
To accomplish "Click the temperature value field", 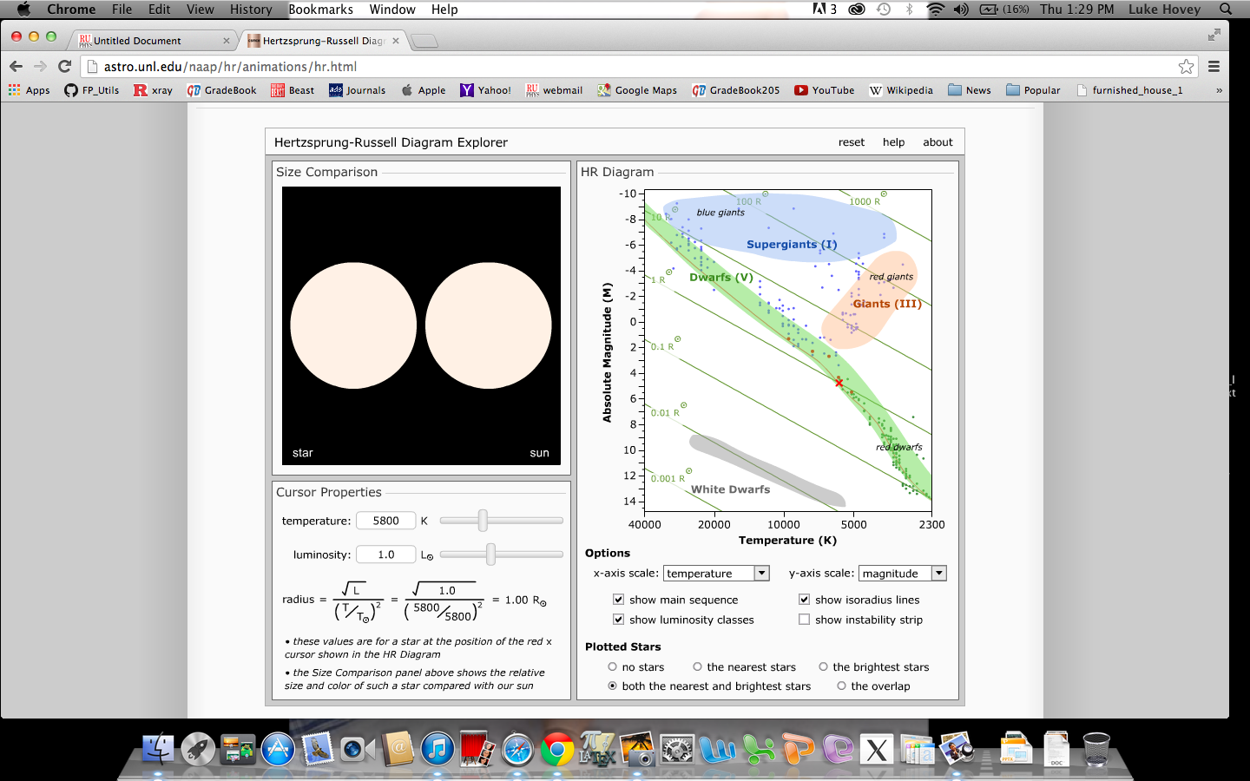I will pyautogui.click(x=386, y=521).
